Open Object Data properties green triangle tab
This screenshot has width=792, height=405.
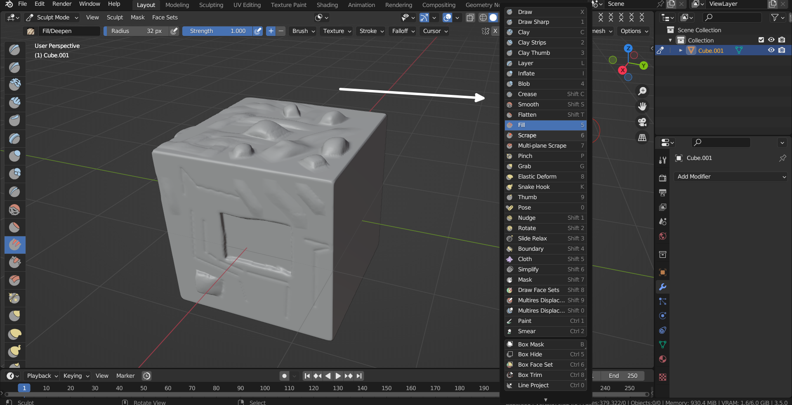[662, 345]
